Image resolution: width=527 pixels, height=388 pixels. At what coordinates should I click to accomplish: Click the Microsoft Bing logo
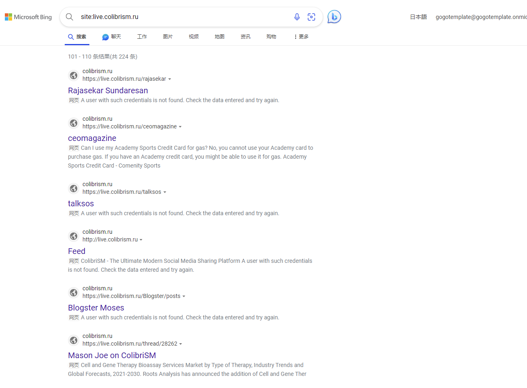click(28, 17)
